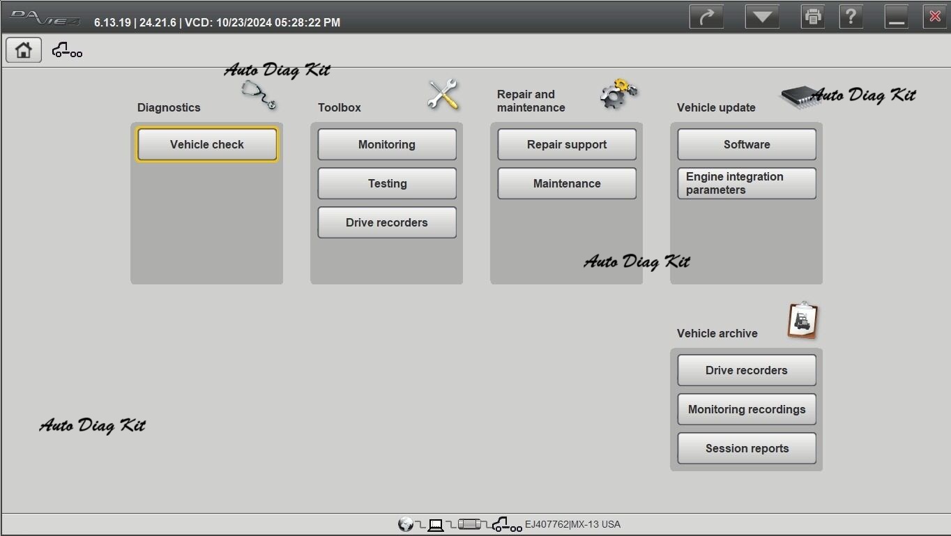Screen dimensions: 951x536
Task: Open Monitoring recordings archive
Action: [x=747, y=409]
